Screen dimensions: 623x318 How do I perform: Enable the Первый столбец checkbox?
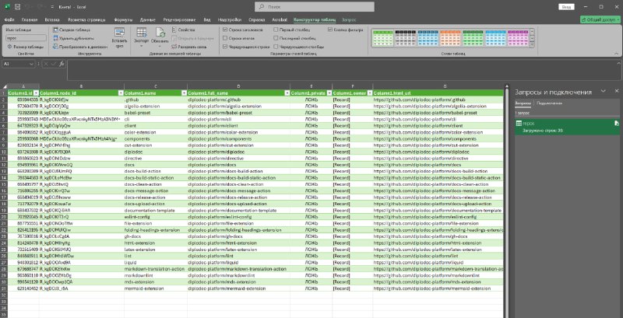tap(276, 30)
